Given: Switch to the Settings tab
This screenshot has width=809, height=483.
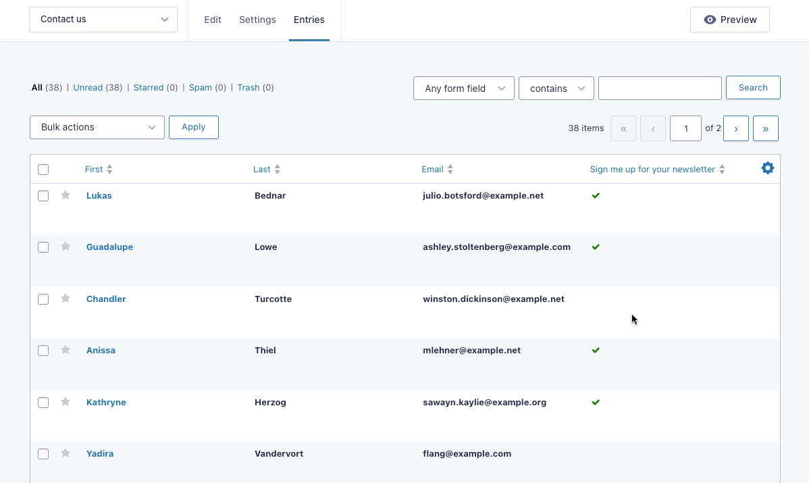Looking at the screenshot, I should [257, 20].
